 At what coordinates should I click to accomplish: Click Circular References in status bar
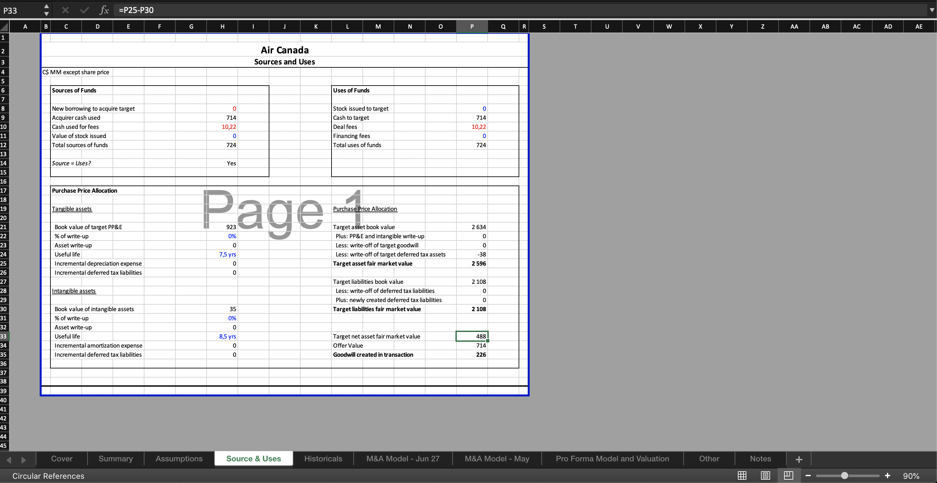48,476
